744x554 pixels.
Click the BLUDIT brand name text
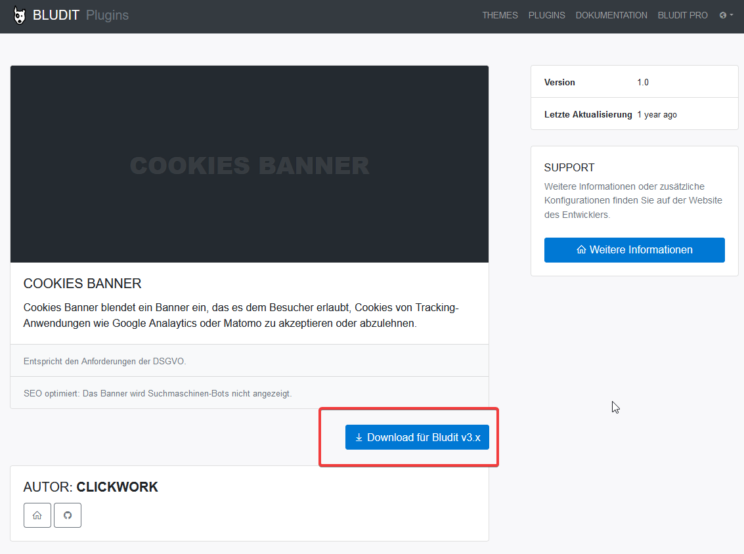click(56, 15)
